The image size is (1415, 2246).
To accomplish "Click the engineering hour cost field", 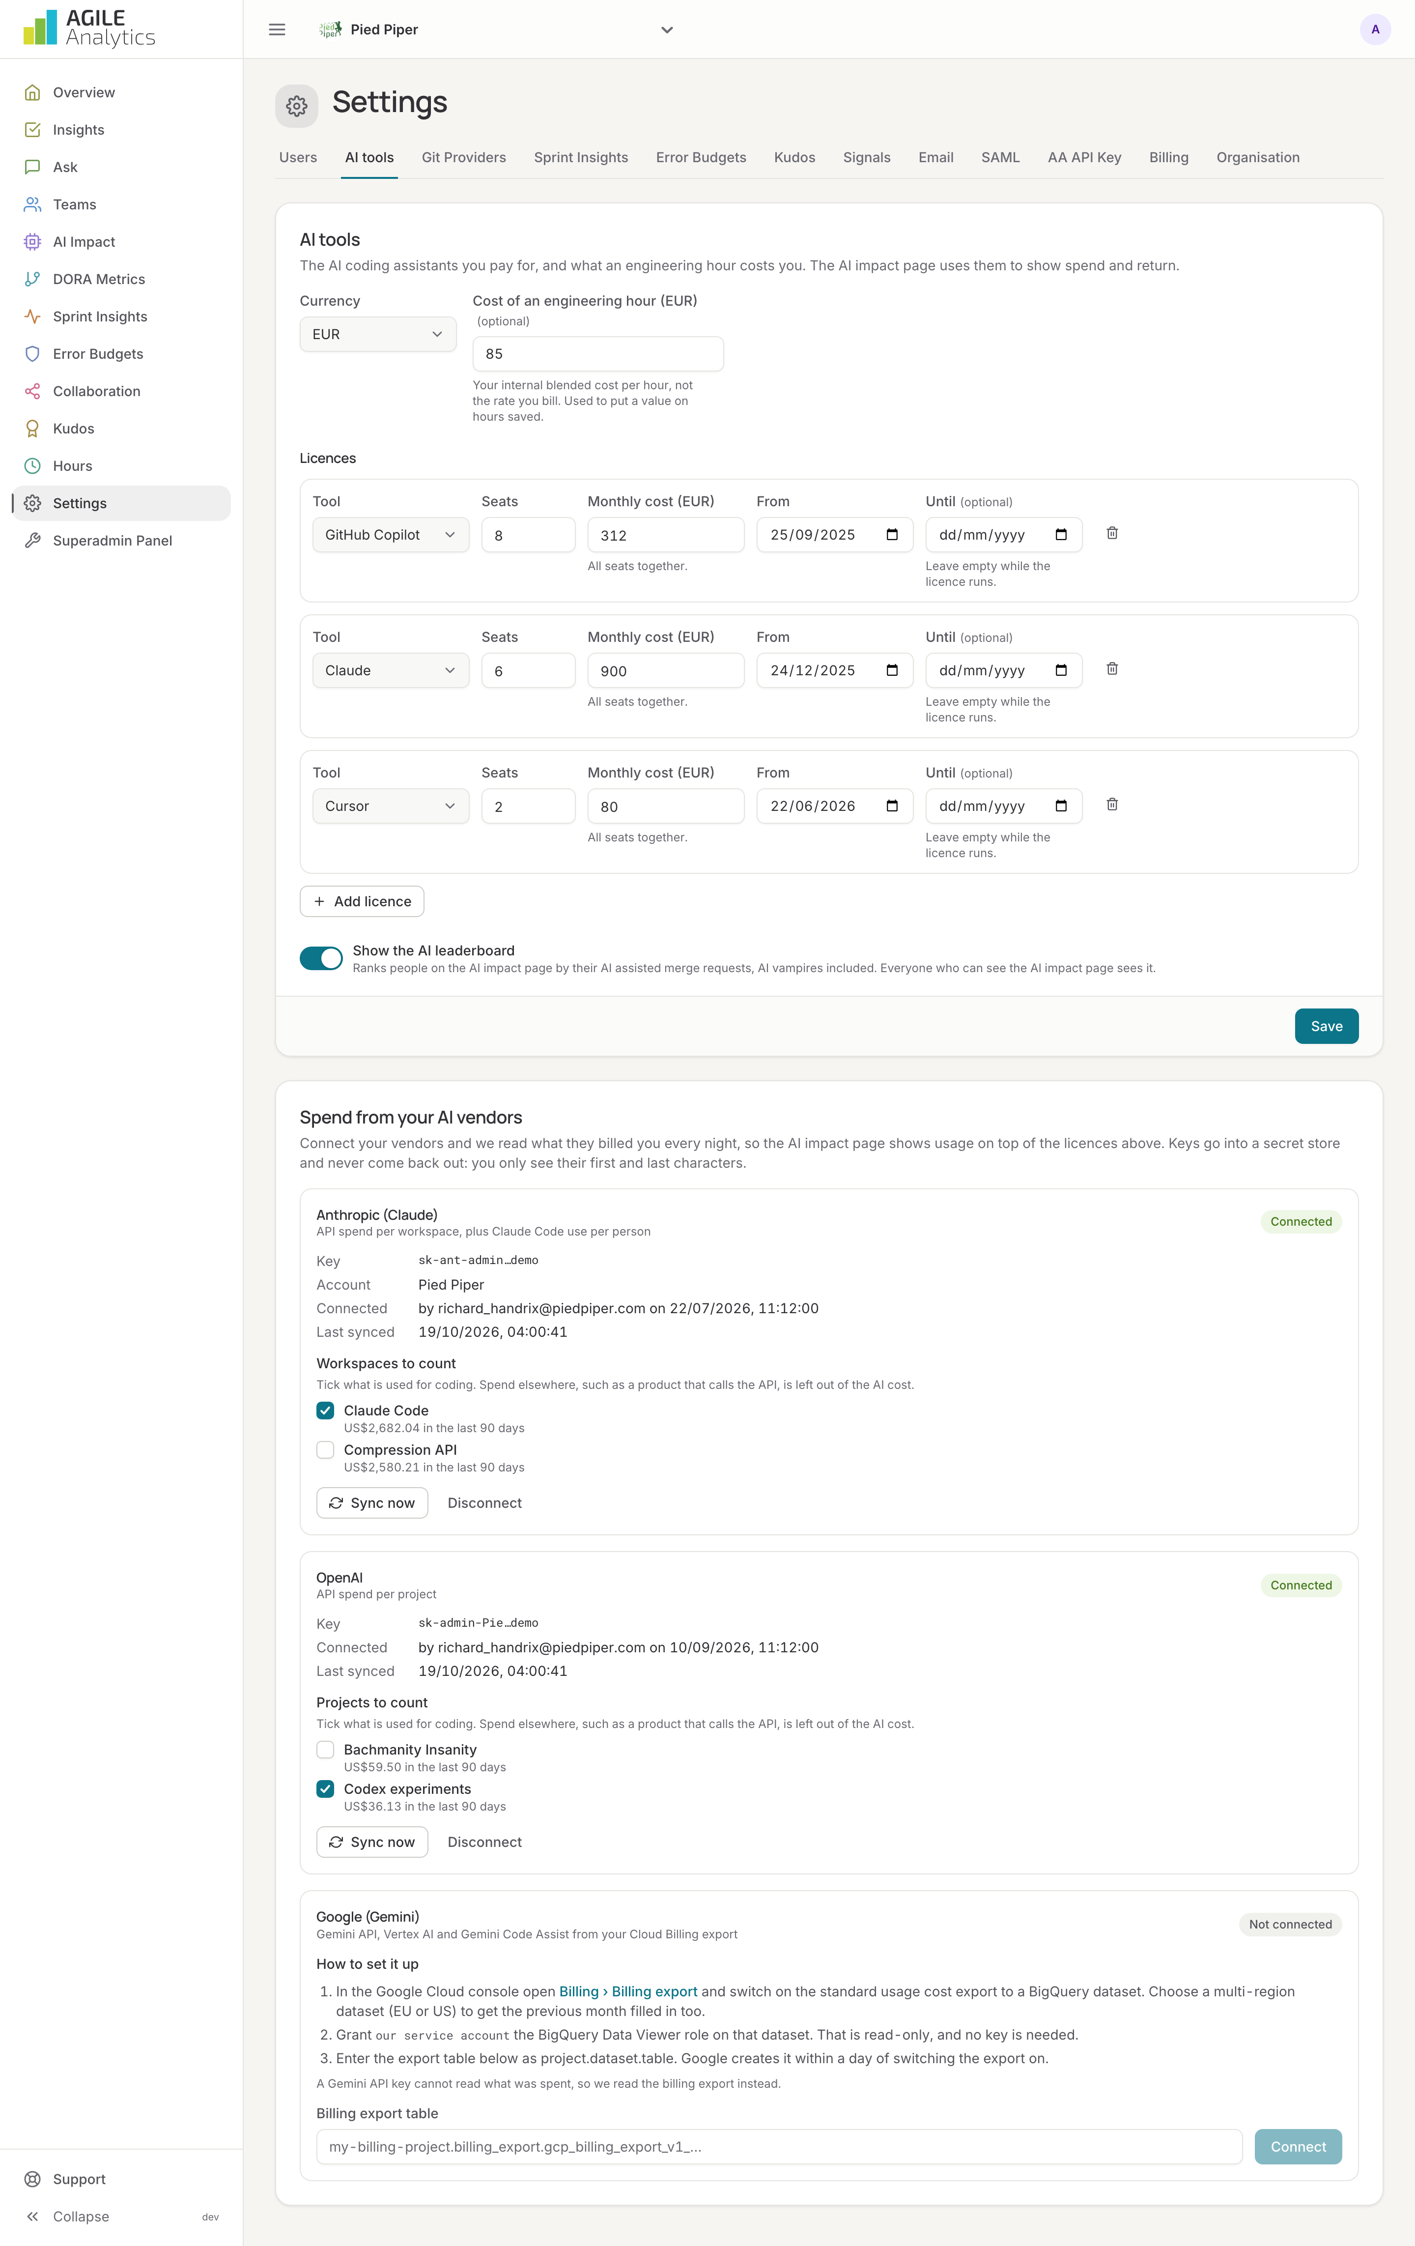I will [x=597, y=353].
